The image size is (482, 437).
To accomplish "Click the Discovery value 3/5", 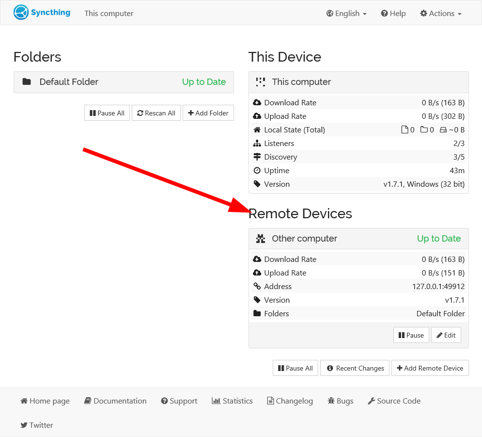I will tap(459, 157).
